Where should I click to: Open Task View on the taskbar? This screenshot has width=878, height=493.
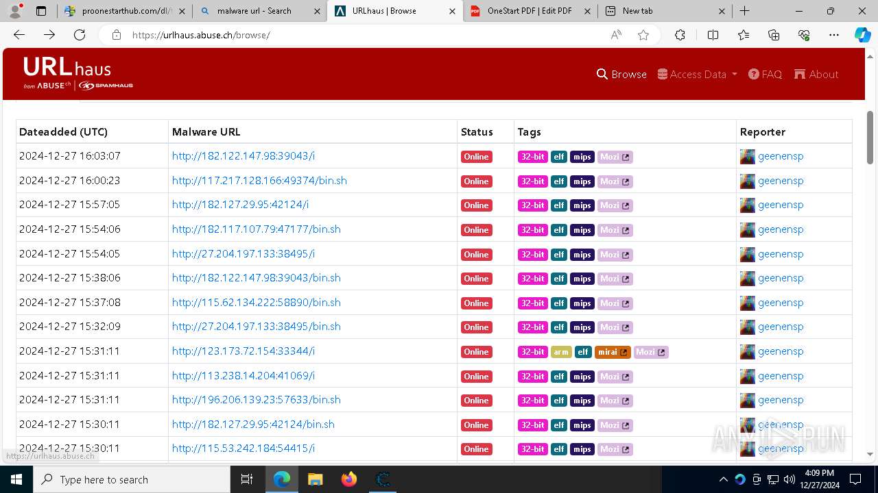point(247,479)
